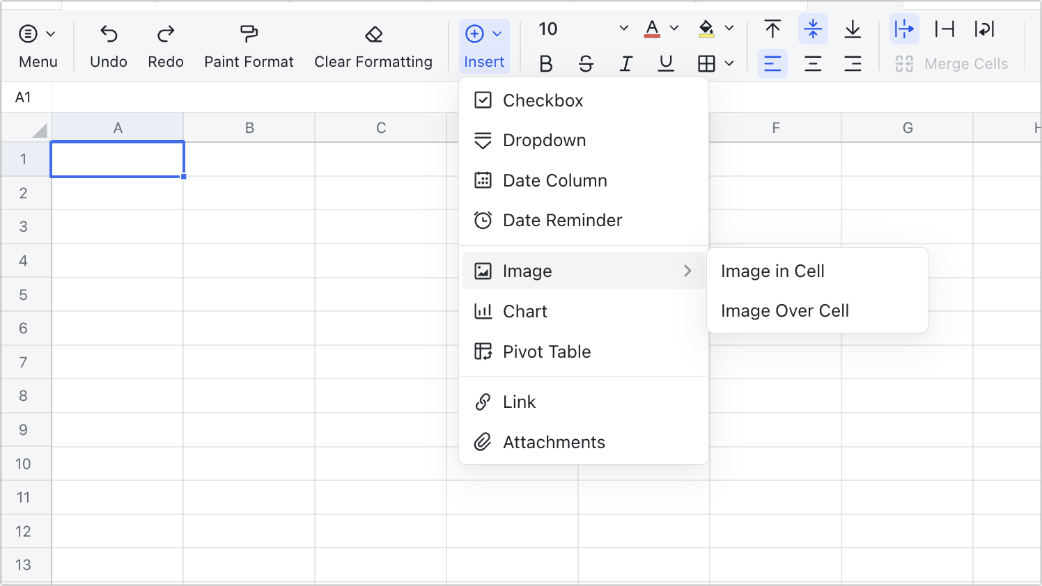The image size is (1042, 586).
Task: Apply strikethrough formatting
Action: point(586,63)
